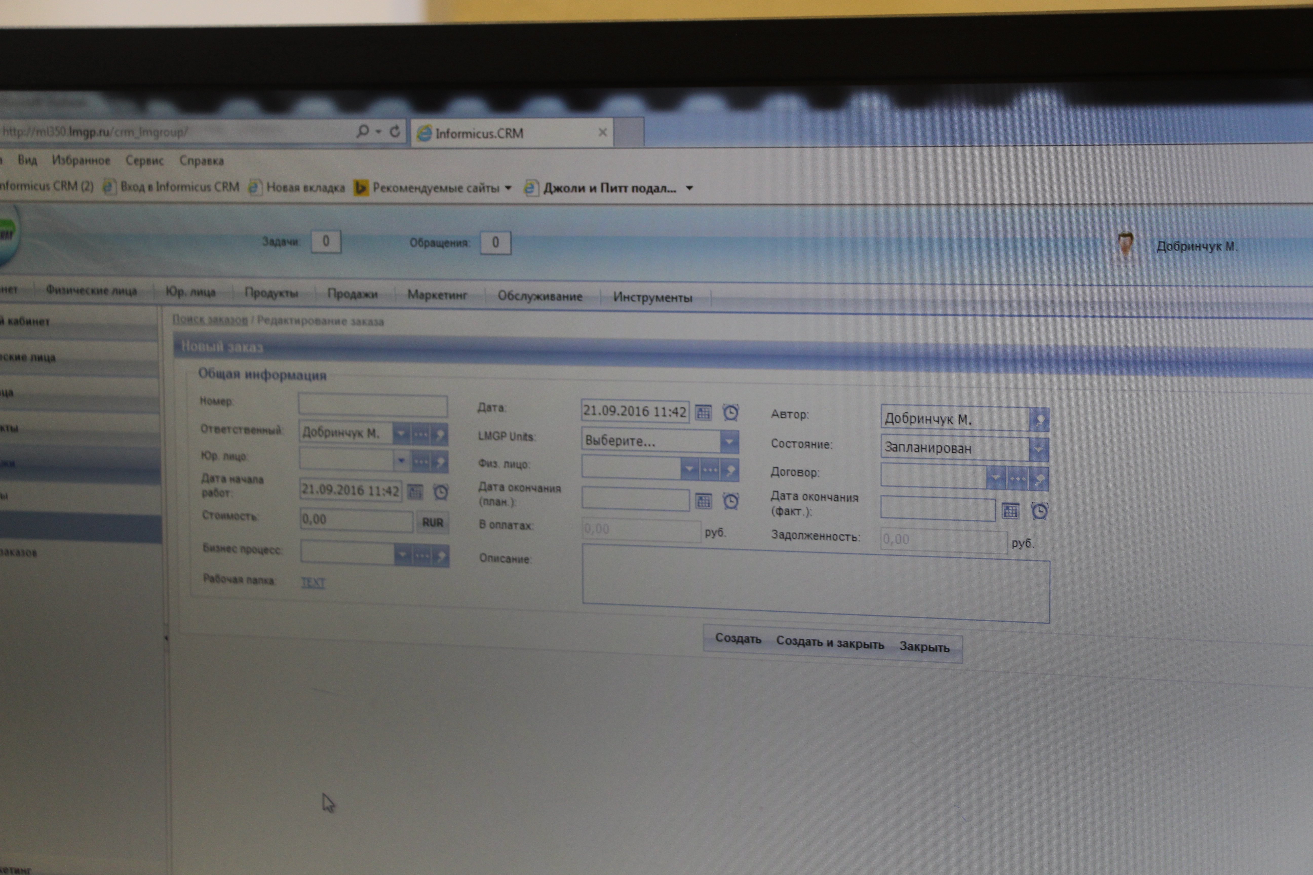The width and height of the screenshot is (1313, 875).
Task: Open calendar for Дата начала работ
Action: click(415, 492)
